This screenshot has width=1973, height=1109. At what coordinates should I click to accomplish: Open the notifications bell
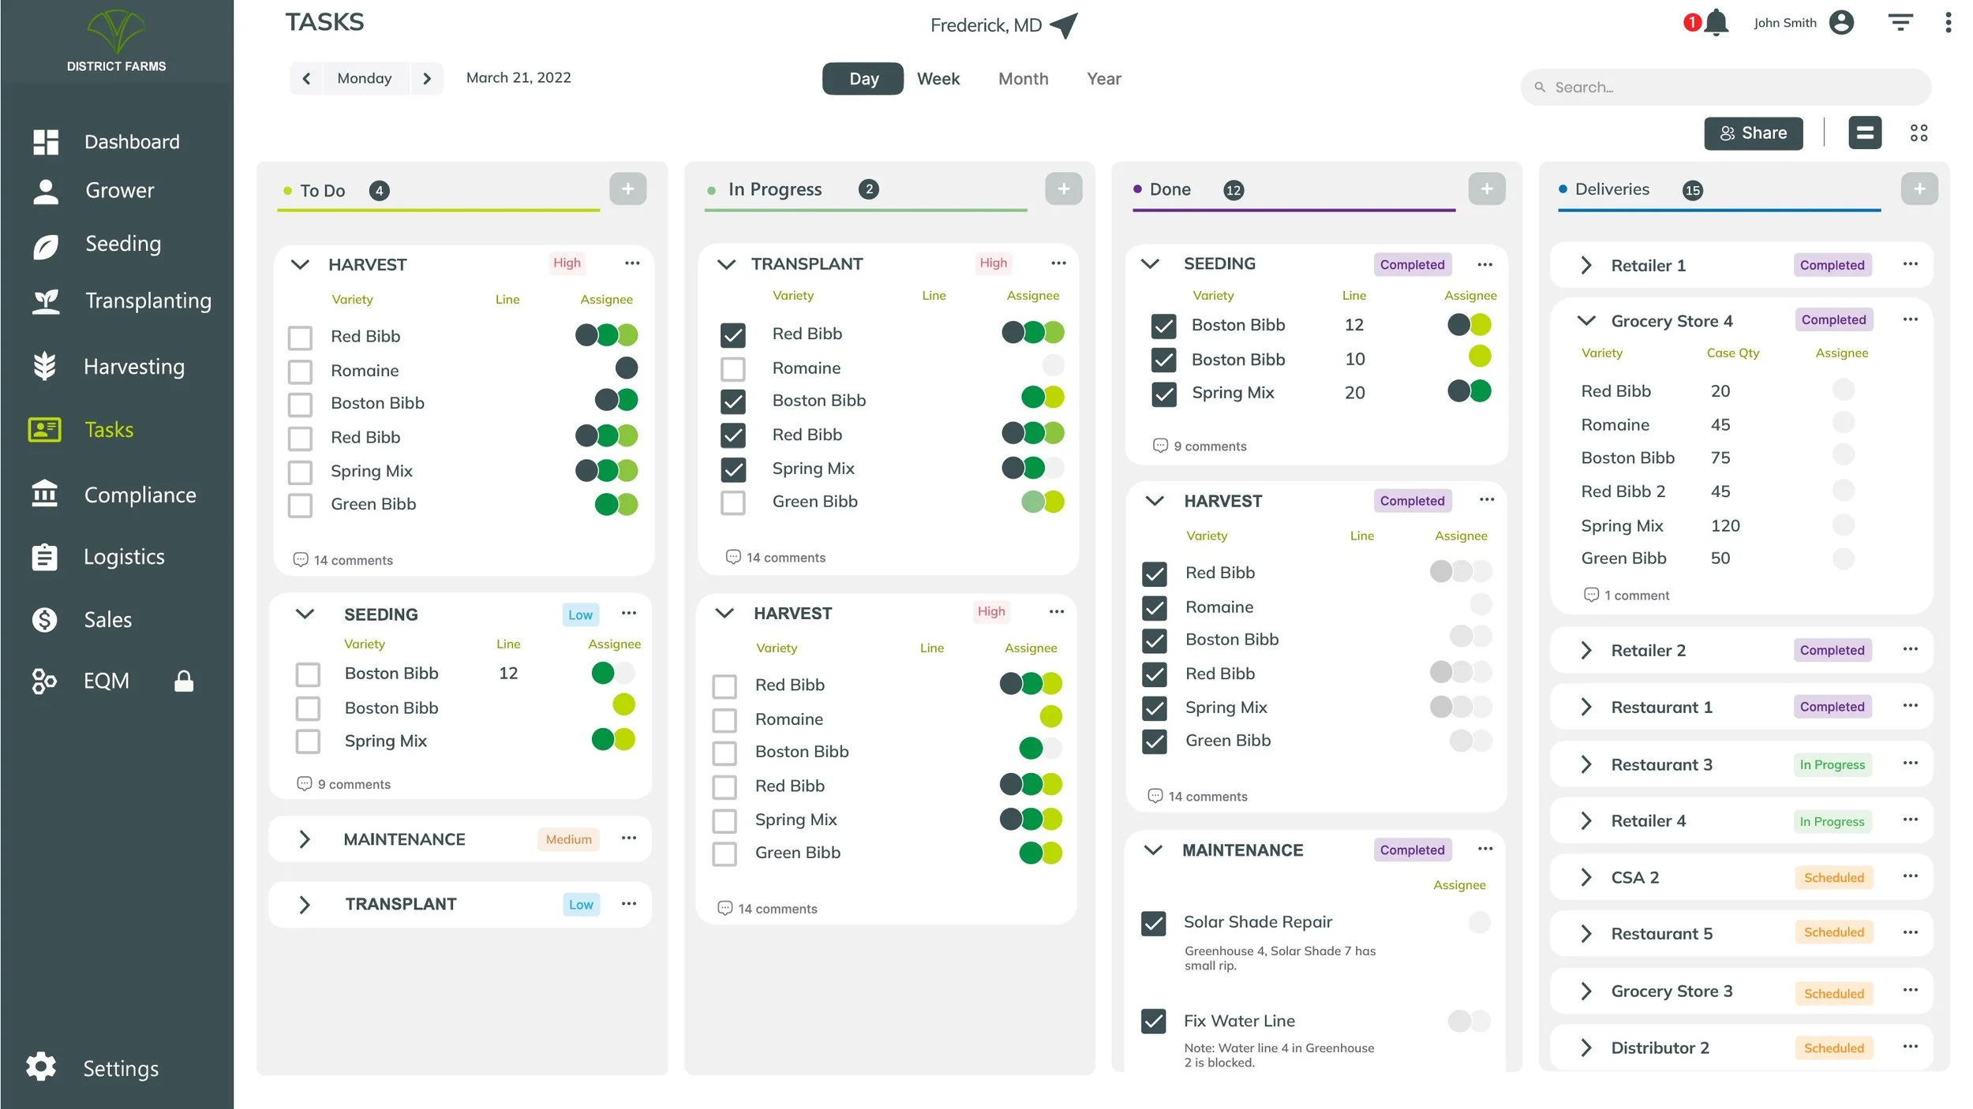[x=1717, y=23]
